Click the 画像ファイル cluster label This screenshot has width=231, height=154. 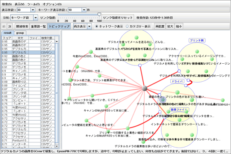point(179,110)
